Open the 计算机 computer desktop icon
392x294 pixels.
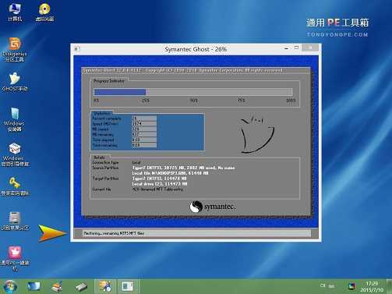tap(15, 12)
